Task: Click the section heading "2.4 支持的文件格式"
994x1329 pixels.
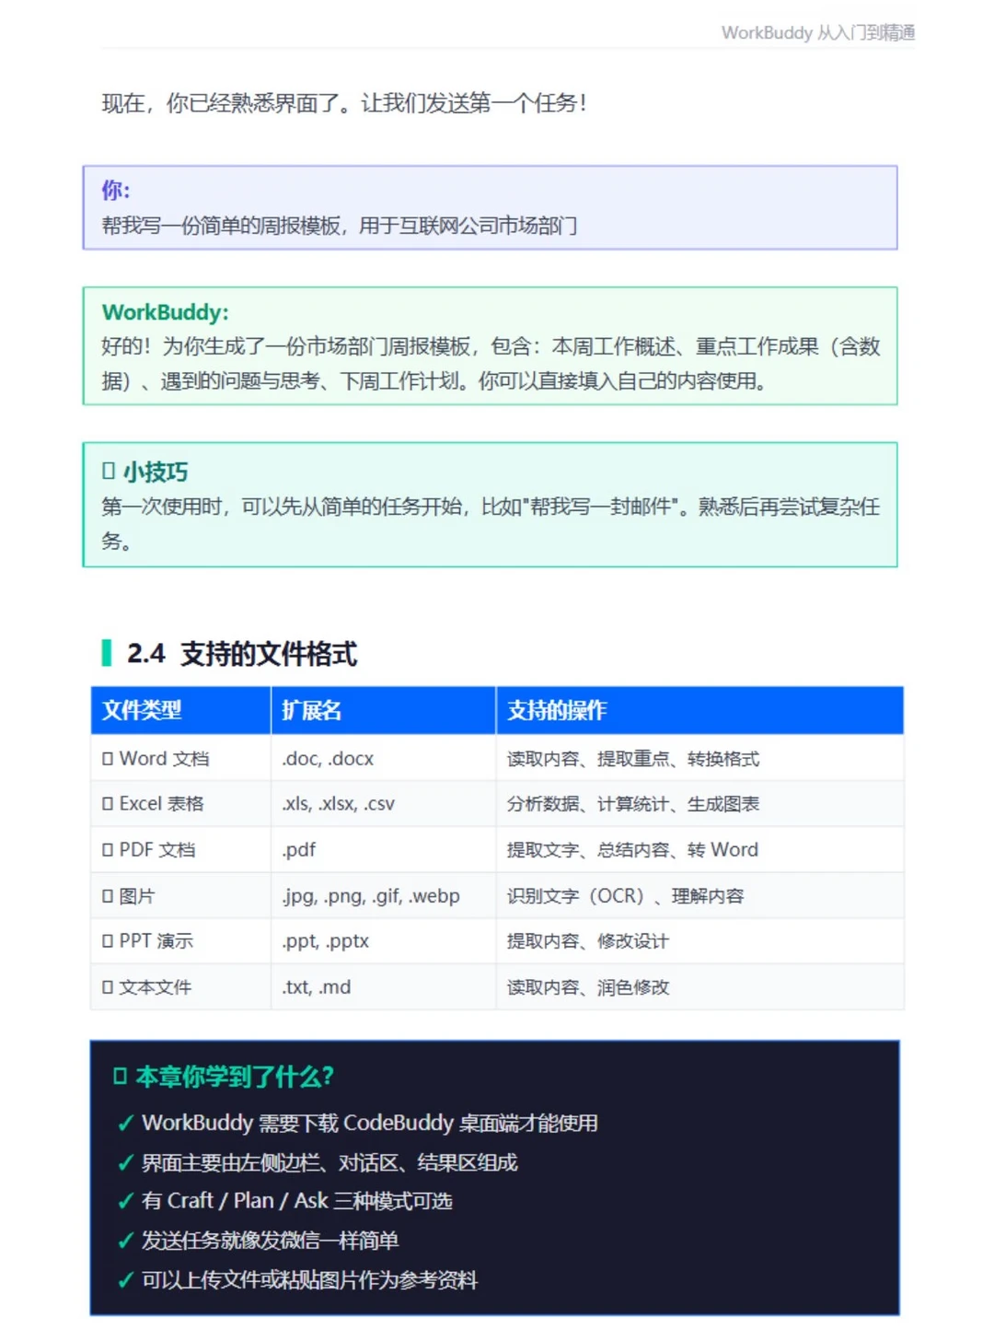Action: (x=242, y=654)
